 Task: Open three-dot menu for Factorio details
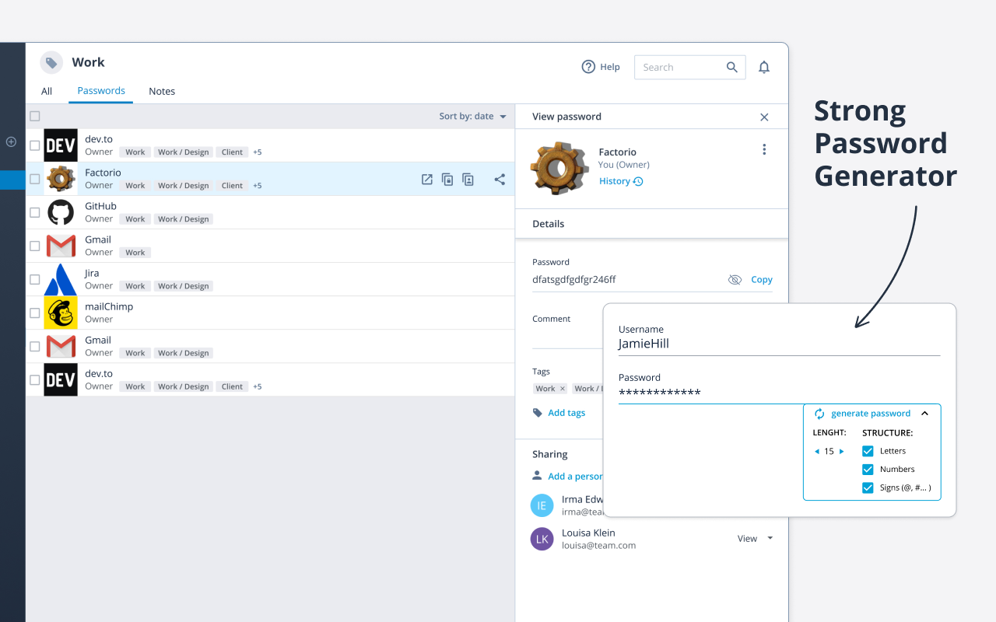[764, 149]
